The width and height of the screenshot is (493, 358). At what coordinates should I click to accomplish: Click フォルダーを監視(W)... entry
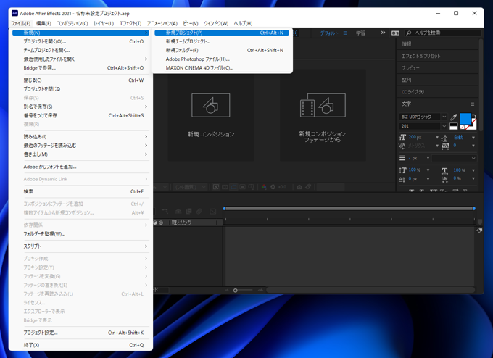click(x=80, y=234)
